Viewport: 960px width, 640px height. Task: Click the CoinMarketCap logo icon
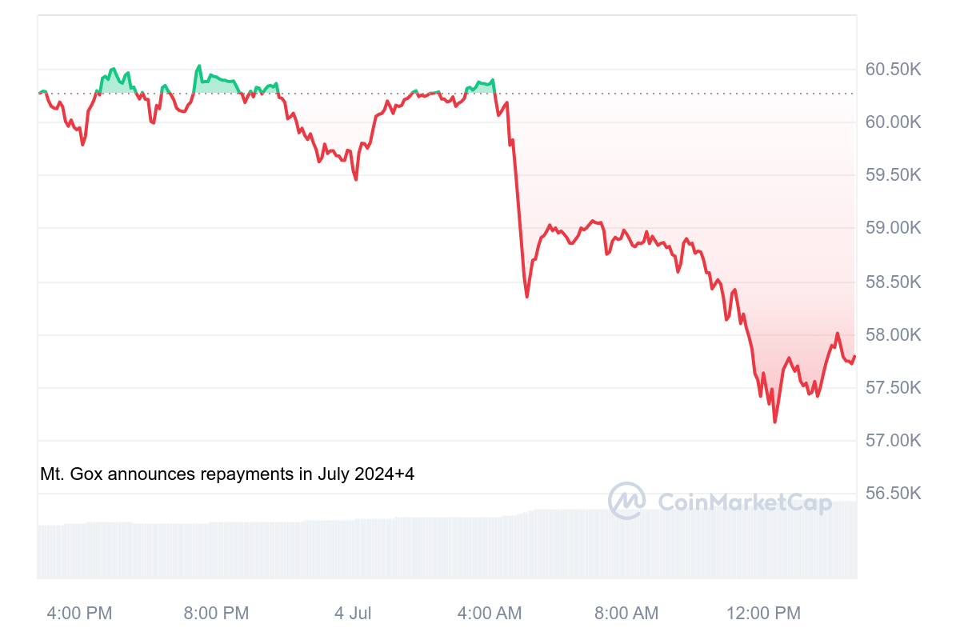coord(627,501)
